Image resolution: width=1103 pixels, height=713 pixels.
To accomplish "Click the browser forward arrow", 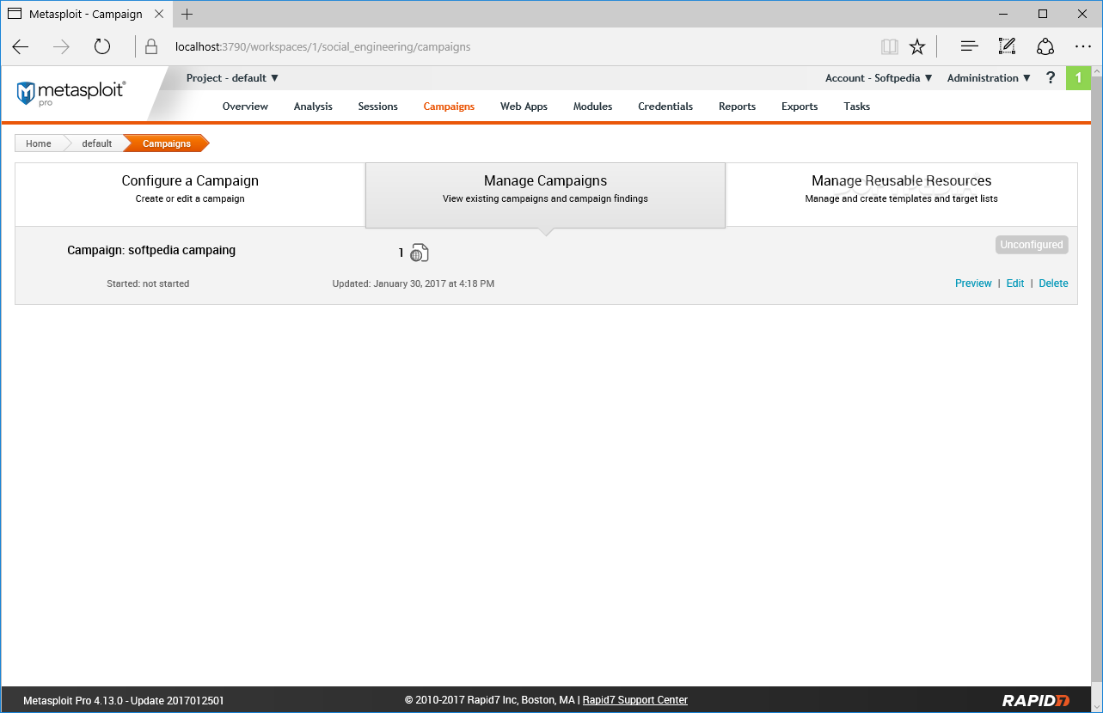I will point(61,46).
